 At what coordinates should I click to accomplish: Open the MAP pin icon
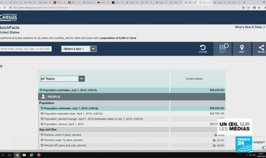[242, 48]
